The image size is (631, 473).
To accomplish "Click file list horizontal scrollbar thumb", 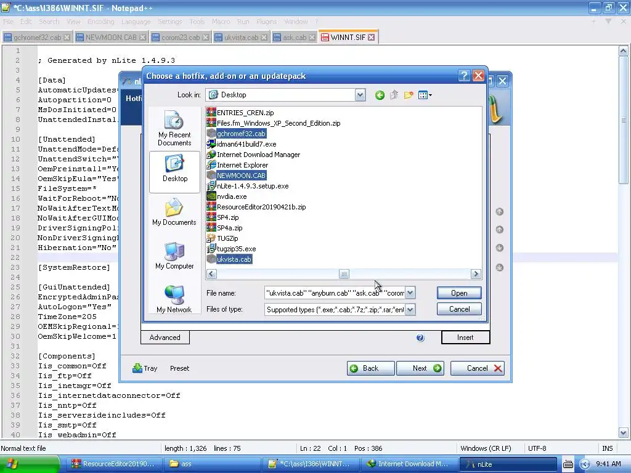I will pyautogui.click(x=344, y=274).
